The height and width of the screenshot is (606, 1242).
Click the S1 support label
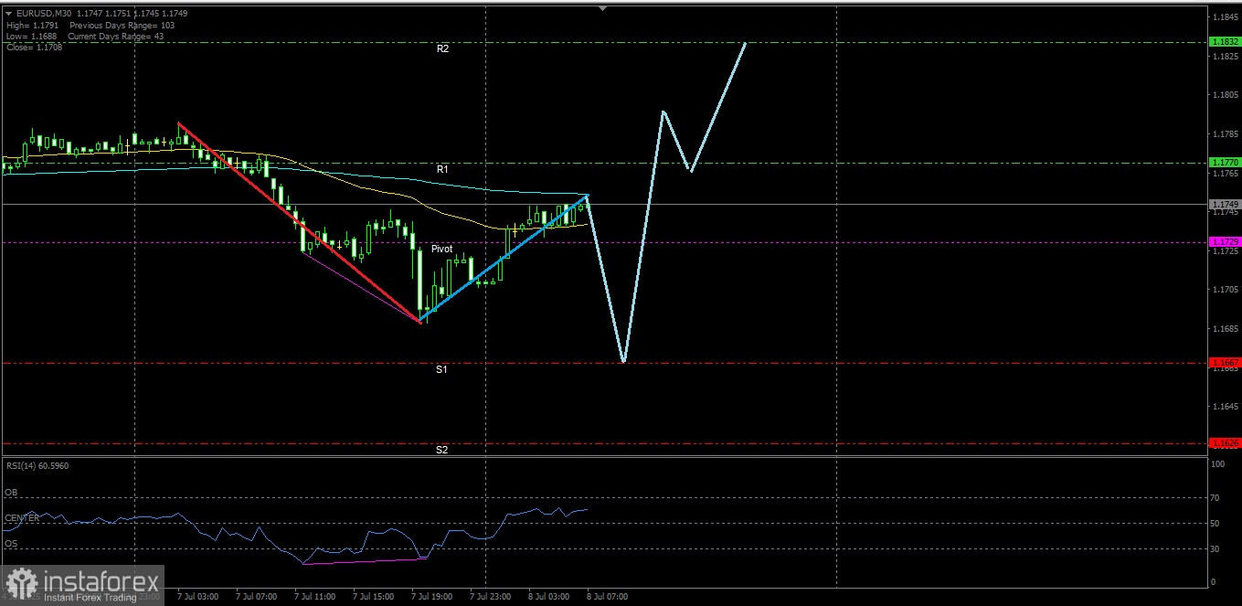click(x=441, y=369)
